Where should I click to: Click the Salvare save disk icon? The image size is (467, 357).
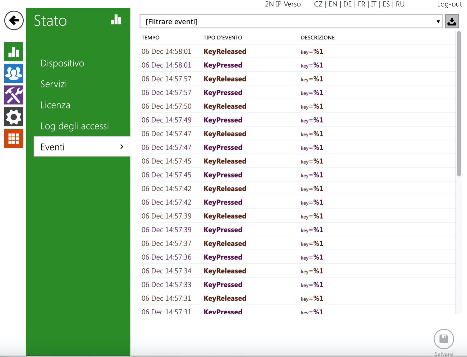pyautogui.click(x=444, y=339)
